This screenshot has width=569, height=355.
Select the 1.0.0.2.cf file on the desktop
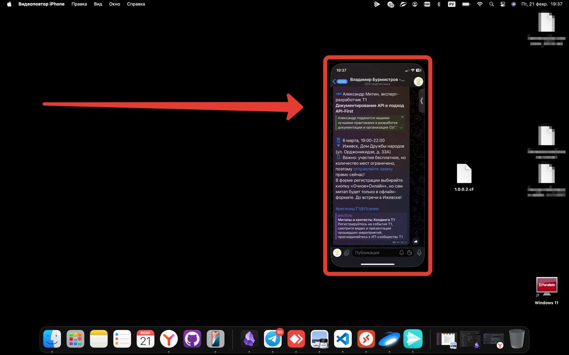pos(464,177)
